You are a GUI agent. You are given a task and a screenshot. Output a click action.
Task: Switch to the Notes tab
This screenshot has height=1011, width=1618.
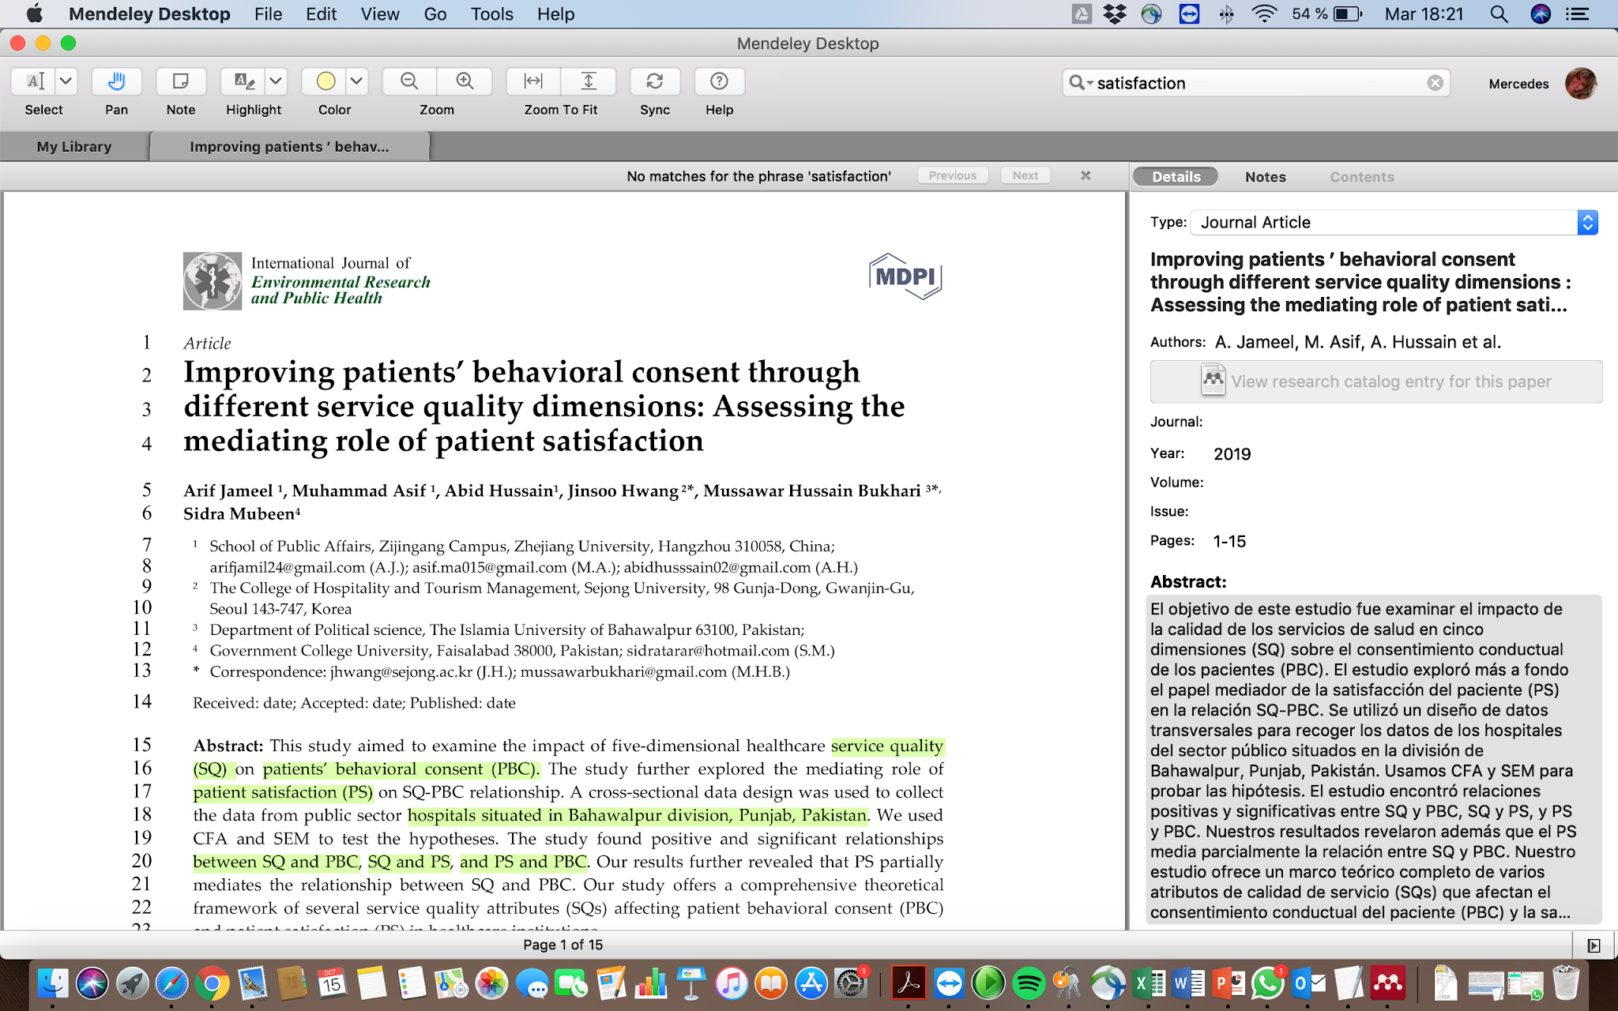point(1265,177)
